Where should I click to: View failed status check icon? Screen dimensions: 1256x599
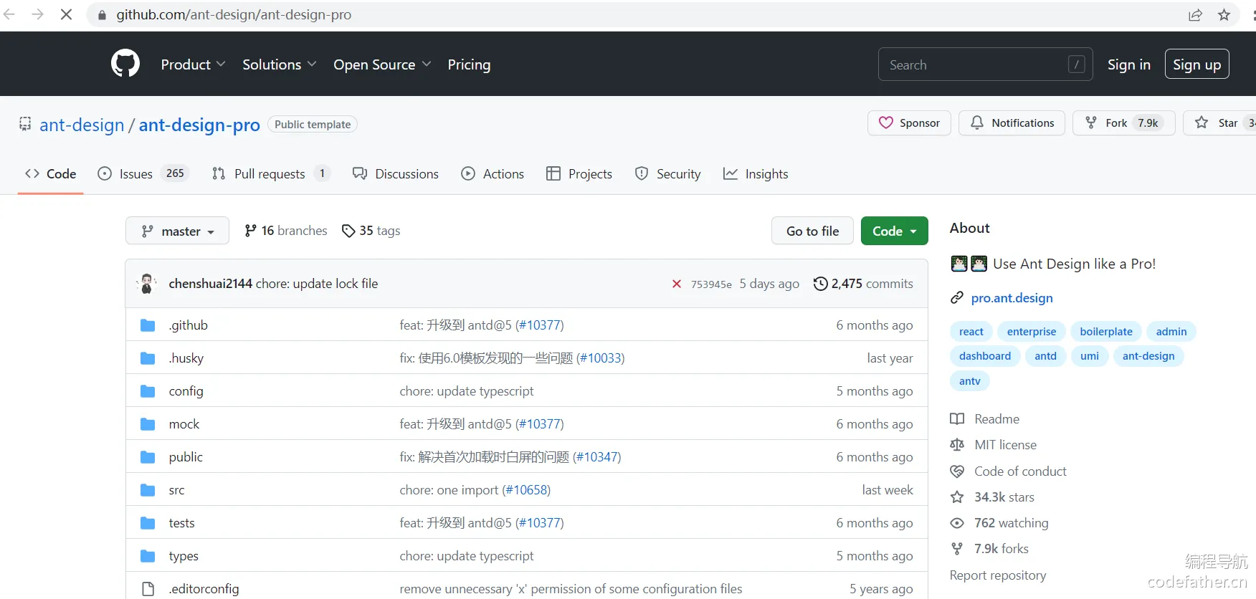point(676,284)
